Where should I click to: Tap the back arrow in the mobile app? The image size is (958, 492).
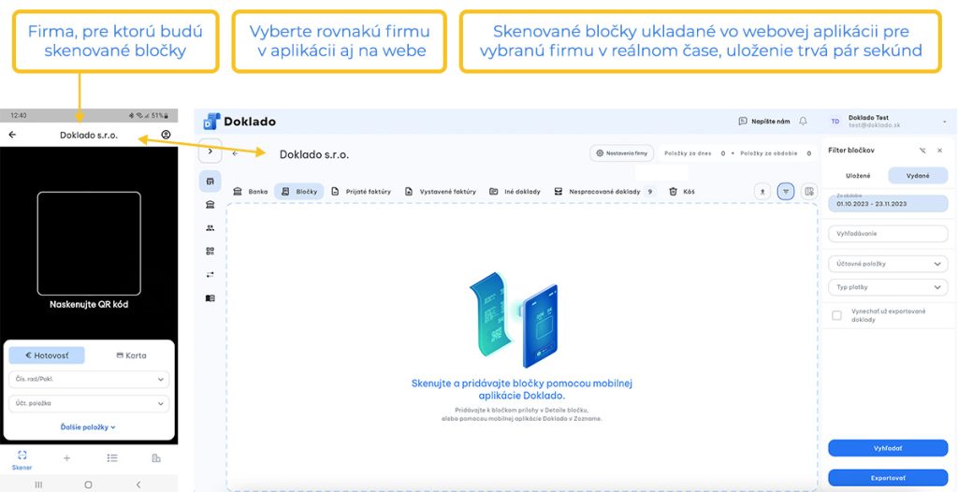click(12, 135)
